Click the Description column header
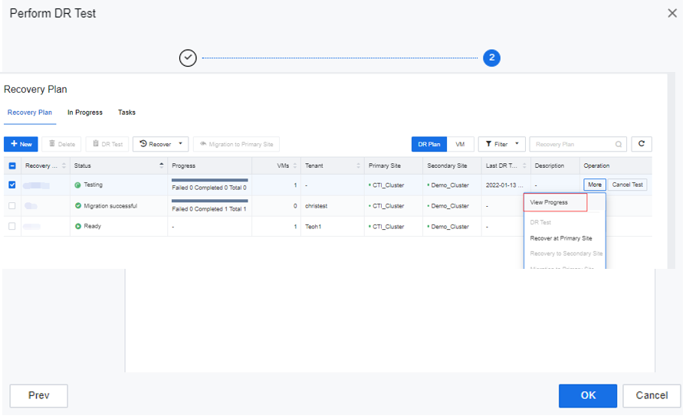This screenshot has width=686, height=419. (x=549, y=165)
